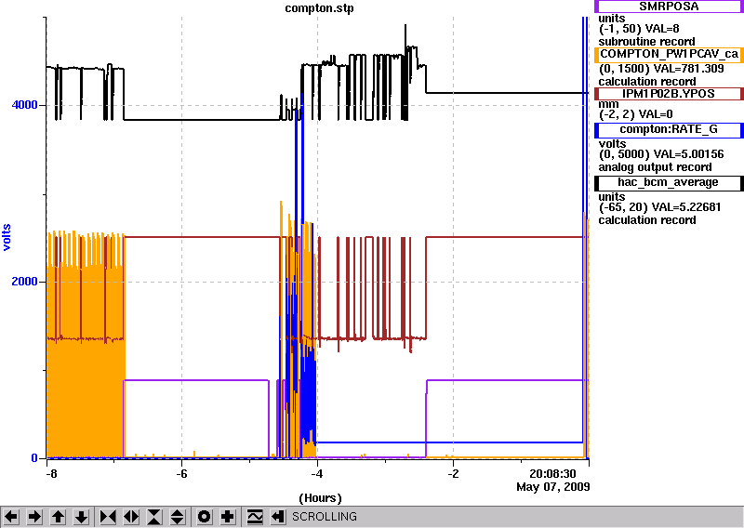Viewport: 744px width, 528px height.
Task: Click the plus-sign toolbar icon
Action: pyautogui.click(x=228, y=516)
